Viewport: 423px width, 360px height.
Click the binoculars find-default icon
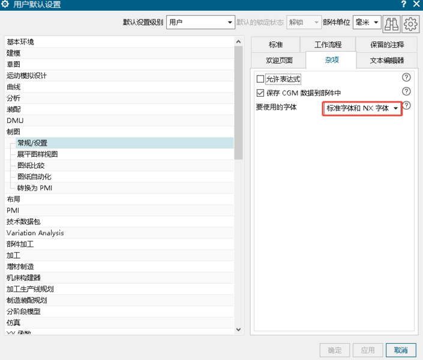(391, 24)
